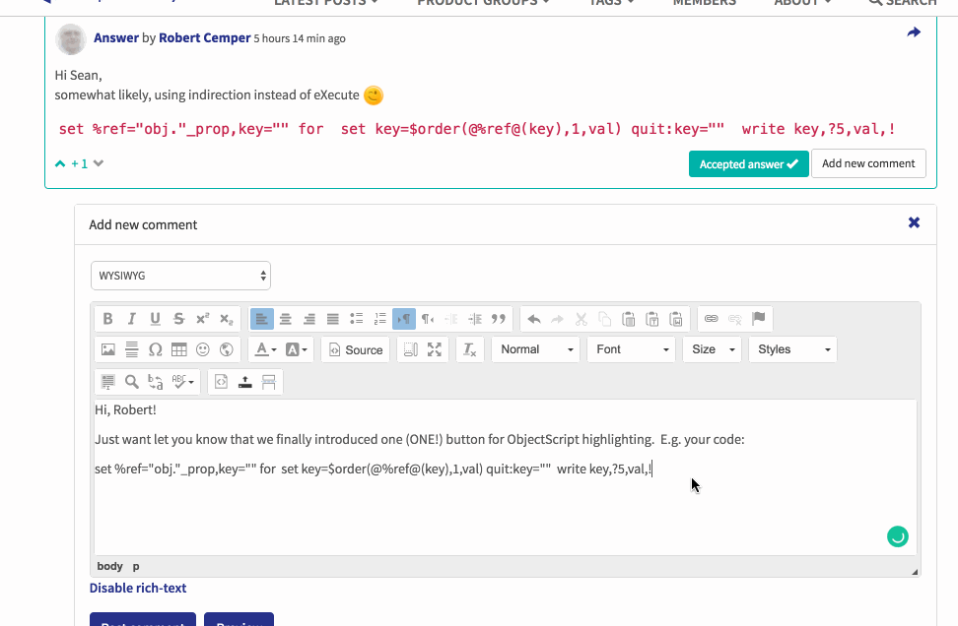Image resolution: width=958 pixels, height=626 pixels.
Task: Toggle bold formatting in editor toolbar
Action: tap(107, 319)
